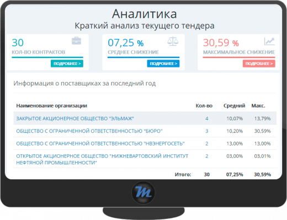The image size is (287, 220).
Task: Open supplier link ЗАКРЫТОЕ АКЦИОНЕРНОЕ ОБЩЕСТВО "ЭЛЬМАЖ"
Action: click(x=75, y=119)
